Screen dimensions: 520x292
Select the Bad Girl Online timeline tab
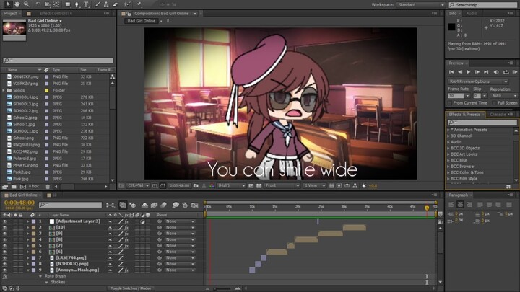[23, 195]
